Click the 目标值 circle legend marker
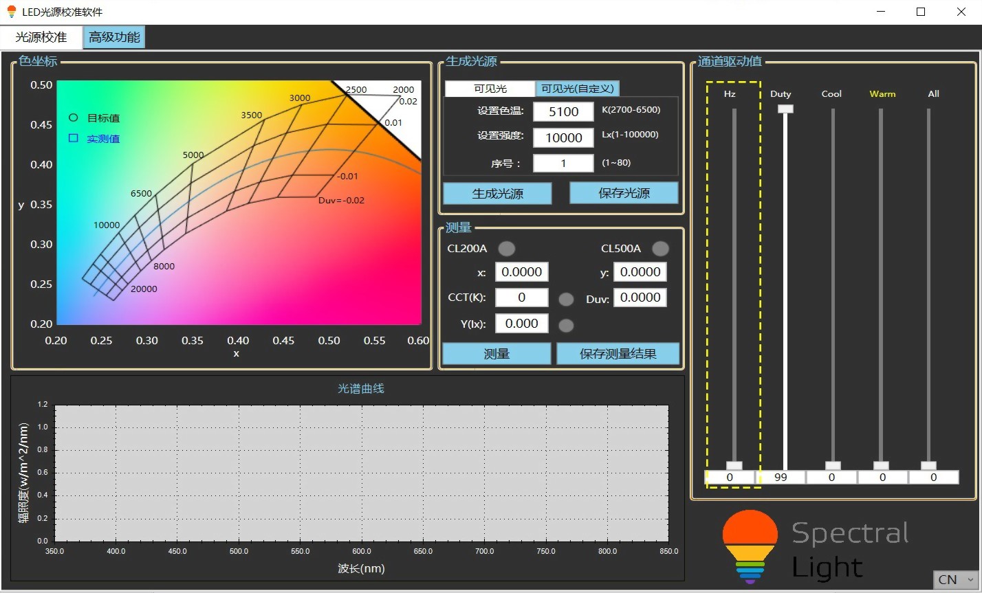Image resolution: width=982 pixels, height=593 pixels. [x=74, y=118]
